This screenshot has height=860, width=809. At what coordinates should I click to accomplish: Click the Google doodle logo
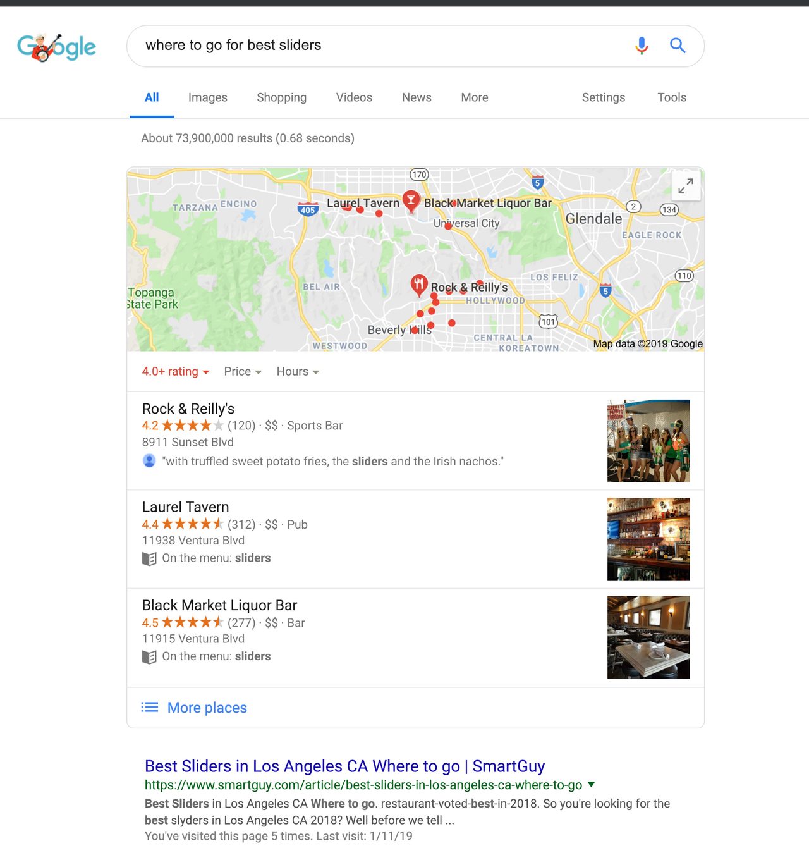[56, 47]
